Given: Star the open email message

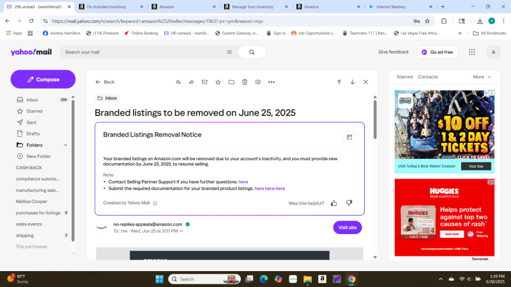Looking at the screenshot, I should (x=218, y=82).
